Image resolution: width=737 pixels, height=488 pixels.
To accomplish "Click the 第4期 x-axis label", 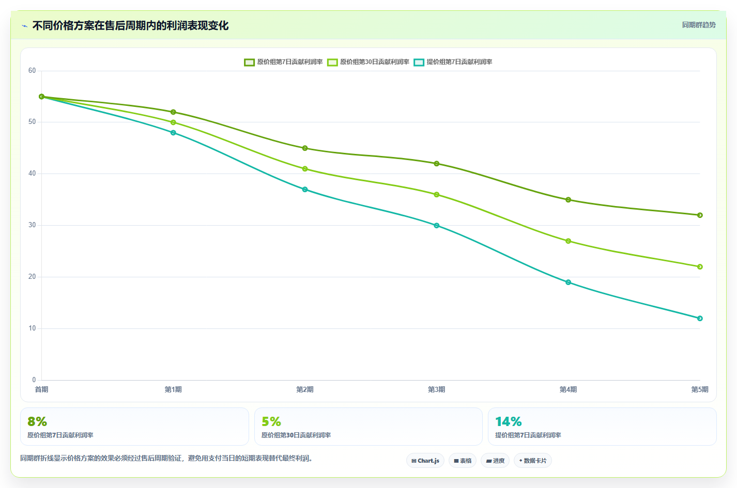I will click(x=568, y=389).
